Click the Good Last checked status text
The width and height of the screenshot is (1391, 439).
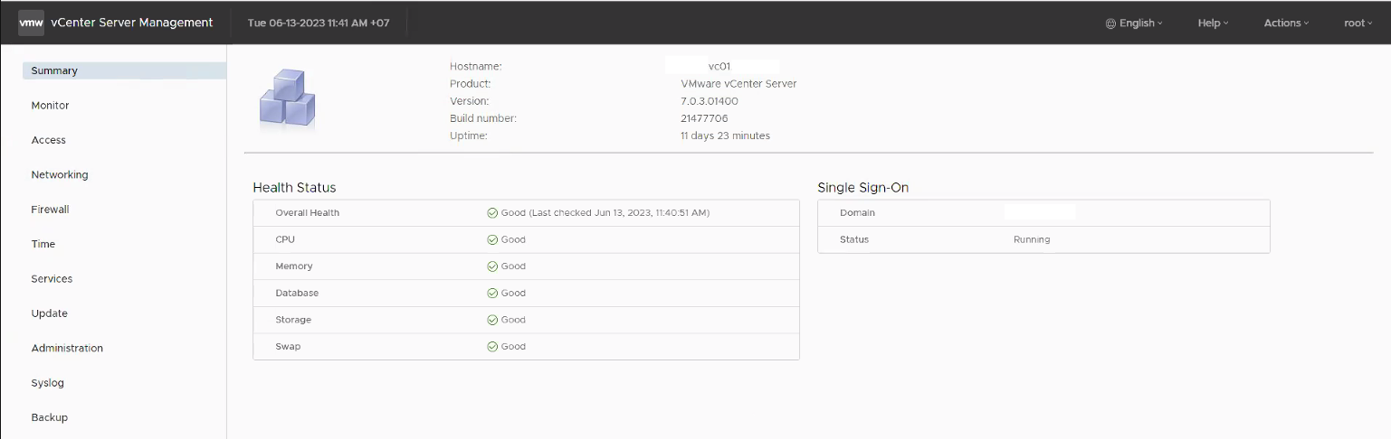point(605,213)
